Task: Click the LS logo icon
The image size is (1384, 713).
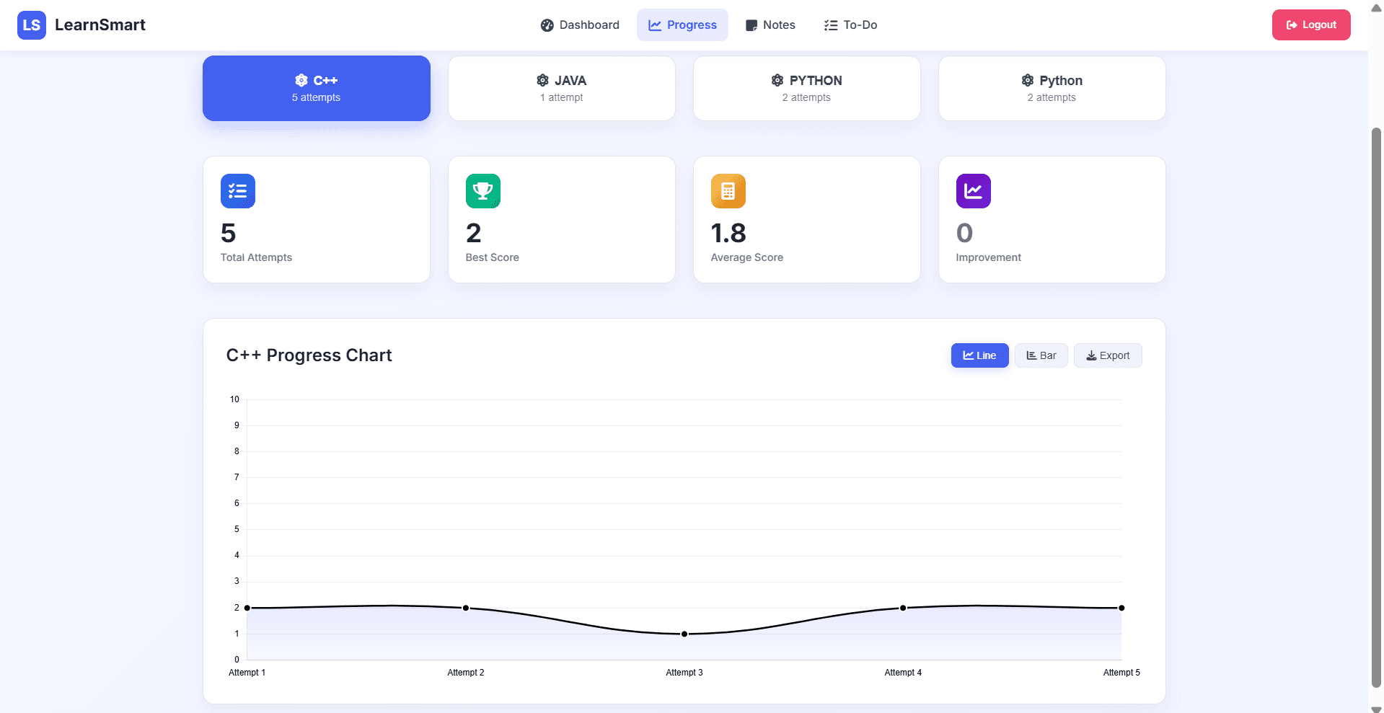Action: coord(32,25)
